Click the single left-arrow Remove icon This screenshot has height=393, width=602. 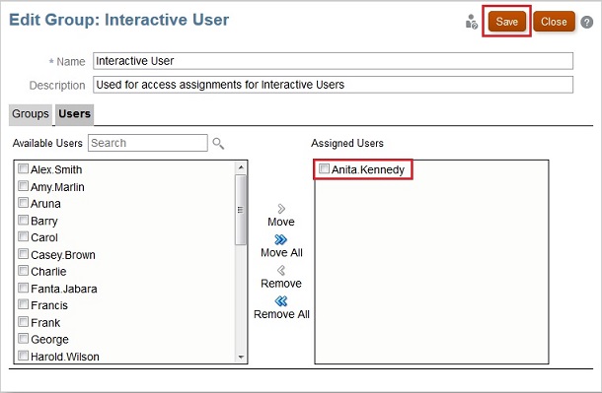[x=281, y=271]
